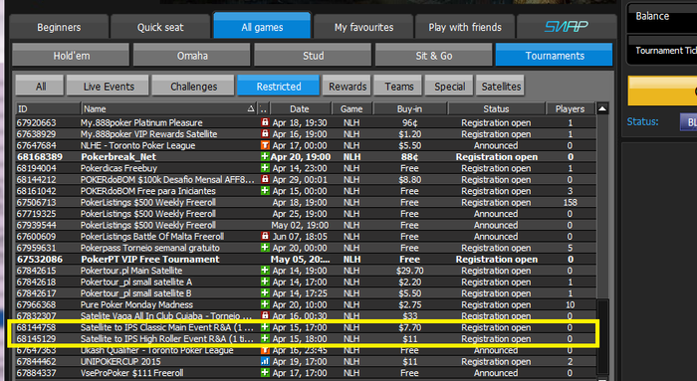697x381 pixels.
Task: Click red lock icon on POKERdoBOM $100k row
Action: [265, 179]
